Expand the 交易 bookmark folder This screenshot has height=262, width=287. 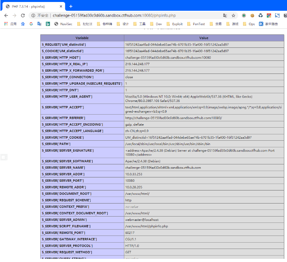click(216, 24)
